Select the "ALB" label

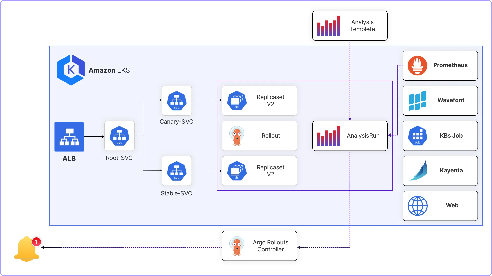(69, 159)
